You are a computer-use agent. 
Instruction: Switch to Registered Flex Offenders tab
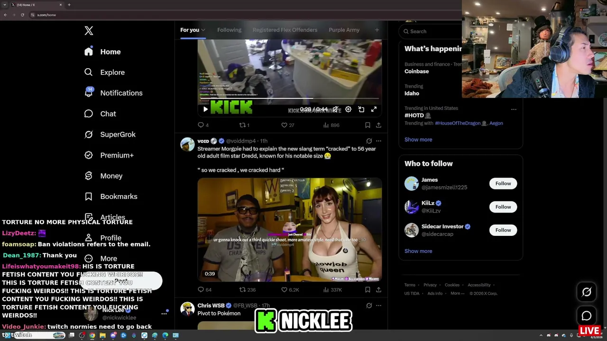(x=285, y=30)
